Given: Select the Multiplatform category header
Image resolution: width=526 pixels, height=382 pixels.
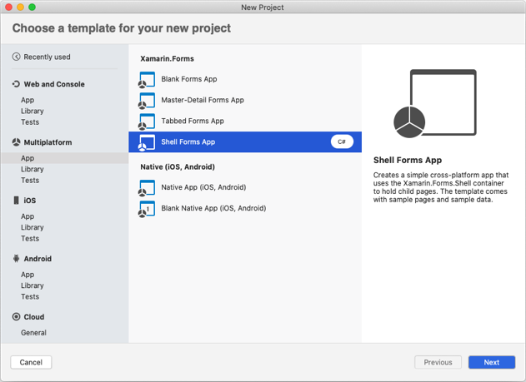Looking at the screenshot, I should coord(48,142).
